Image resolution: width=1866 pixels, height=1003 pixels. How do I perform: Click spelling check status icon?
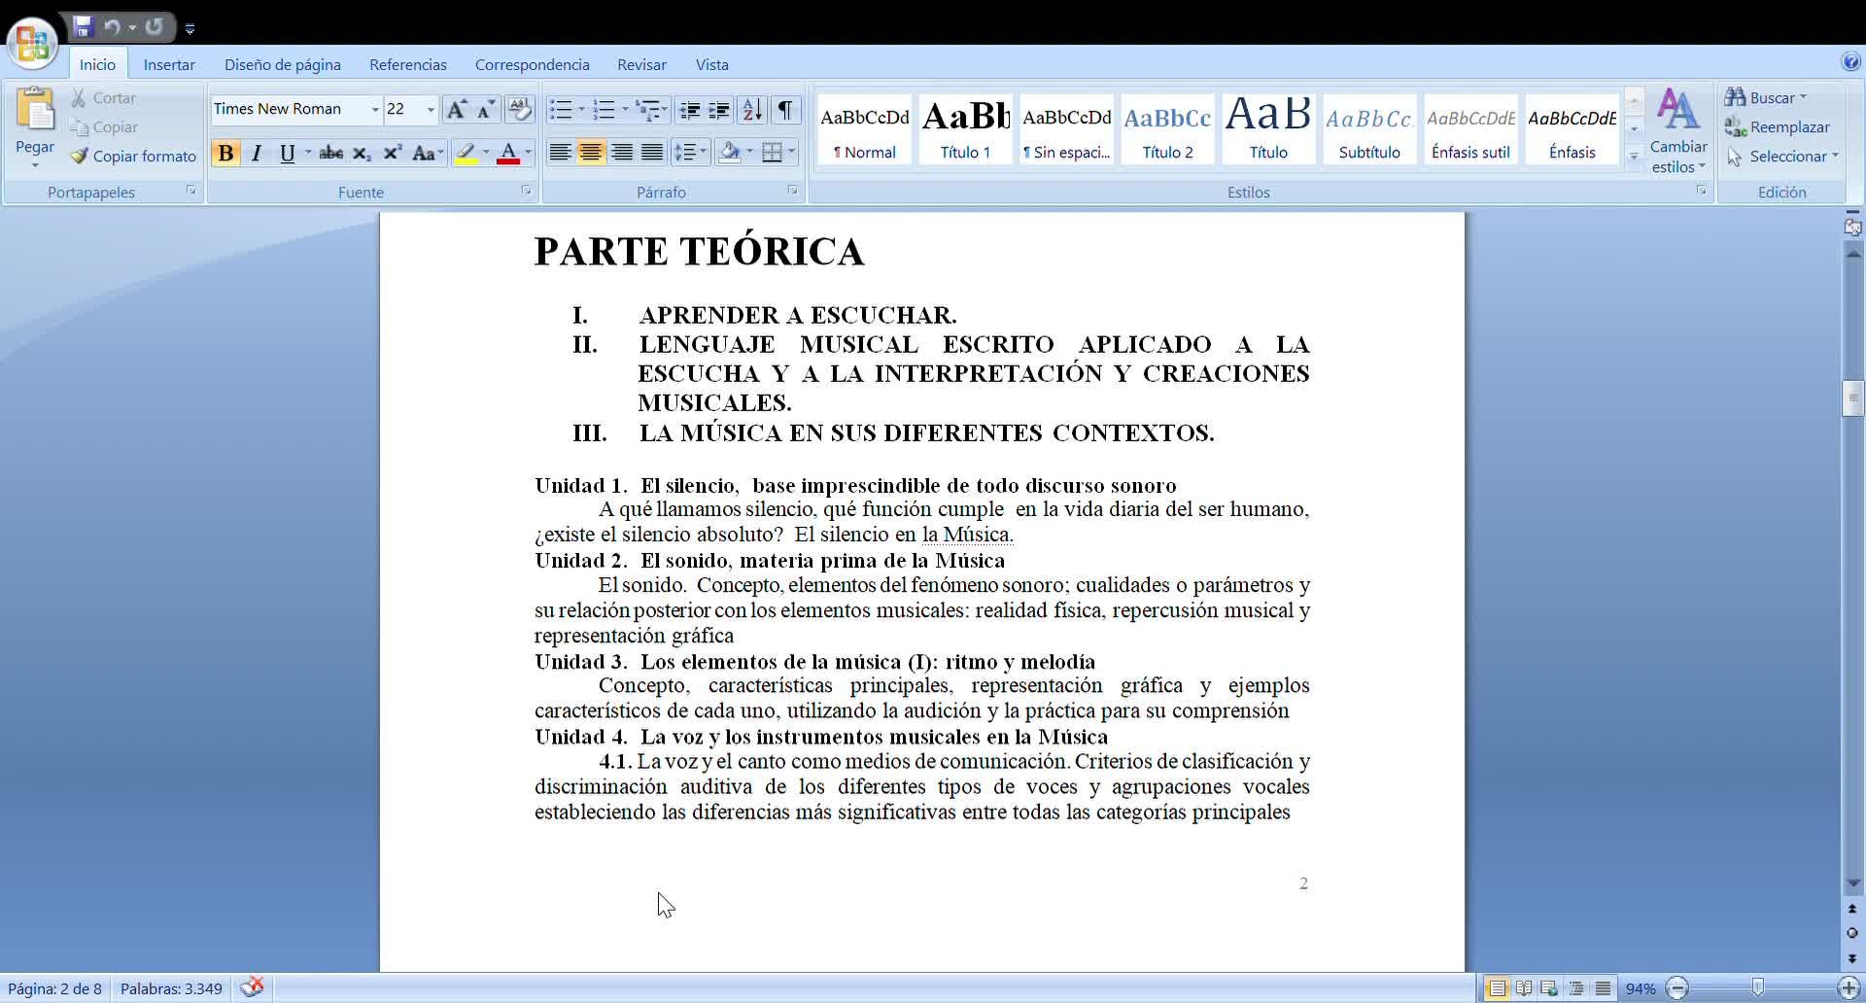pos(252,988)
